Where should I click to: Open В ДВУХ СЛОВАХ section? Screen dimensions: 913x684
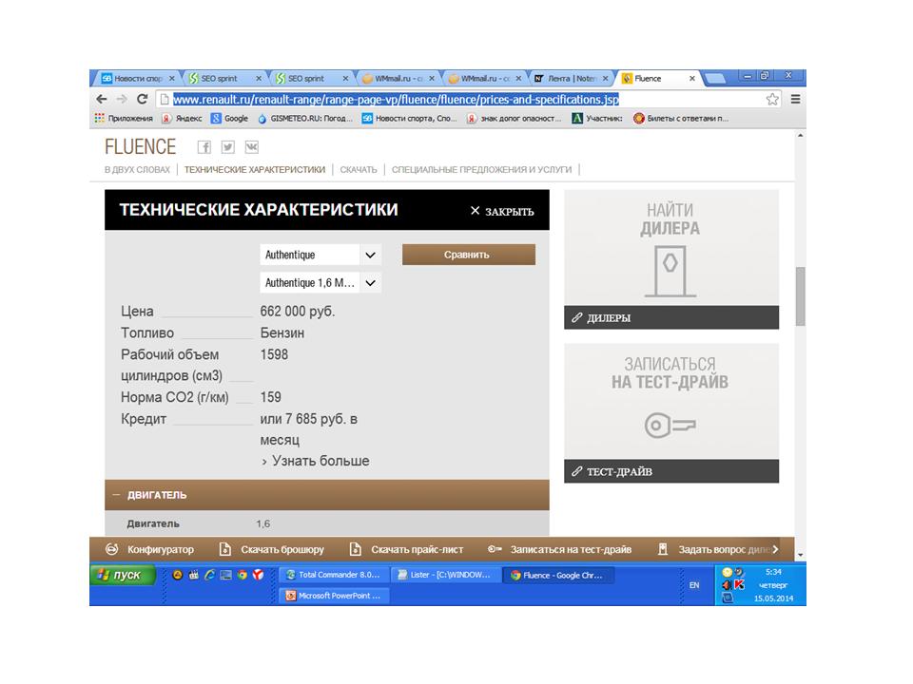(x=137, y=170)
